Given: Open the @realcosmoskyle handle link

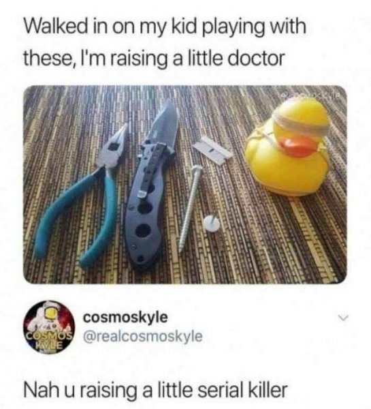Looking at the screenshot, I should coord(142,336).
